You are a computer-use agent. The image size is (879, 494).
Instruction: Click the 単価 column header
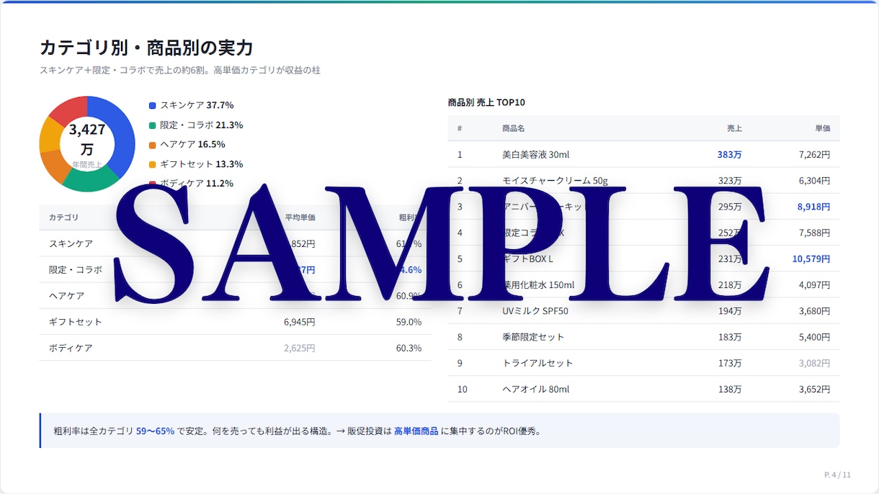823,128
